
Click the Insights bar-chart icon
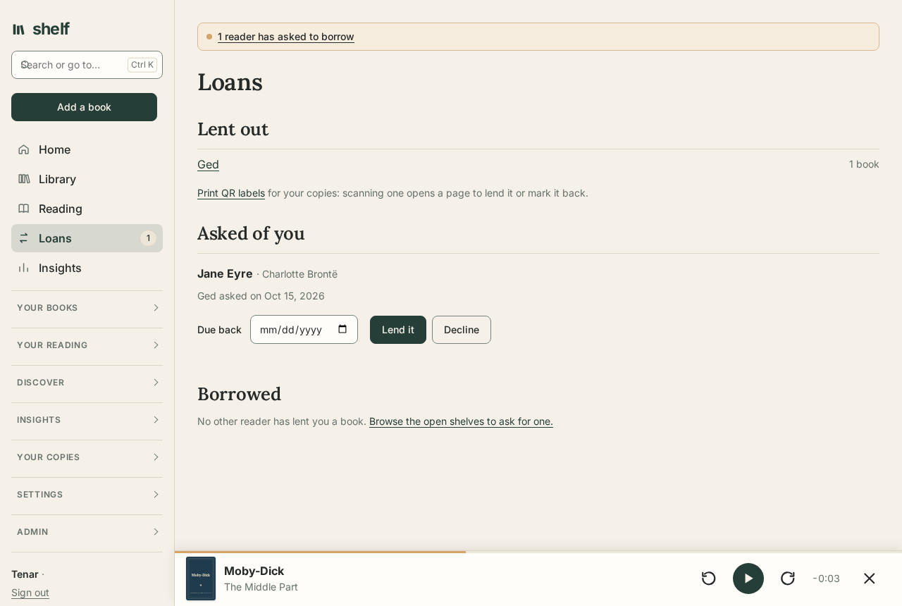[24, 268]
